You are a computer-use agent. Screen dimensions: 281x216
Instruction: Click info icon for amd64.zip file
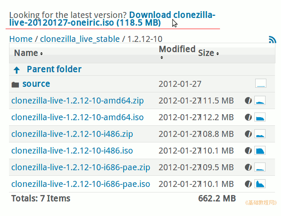[248, 101]
